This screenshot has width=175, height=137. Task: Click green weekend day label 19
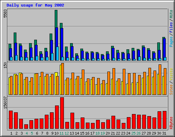coord(103,133)
